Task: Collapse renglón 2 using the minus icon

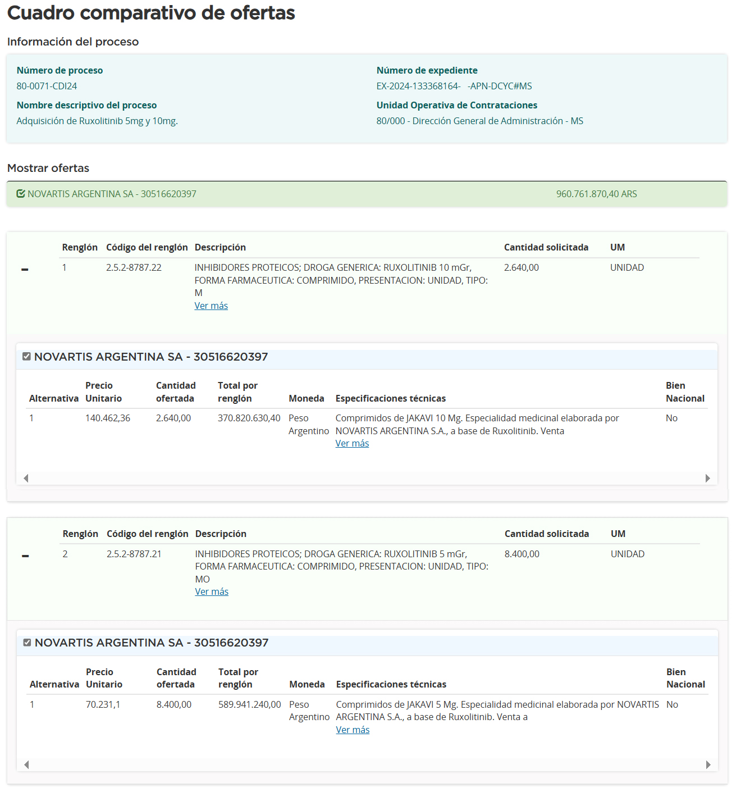Action: pos(25,556)
